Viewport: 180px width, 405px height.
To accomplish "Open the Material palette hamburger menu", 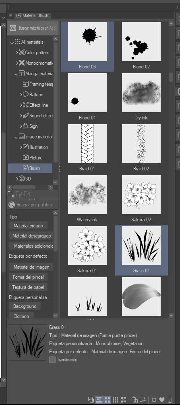I will tap(10, 15).
